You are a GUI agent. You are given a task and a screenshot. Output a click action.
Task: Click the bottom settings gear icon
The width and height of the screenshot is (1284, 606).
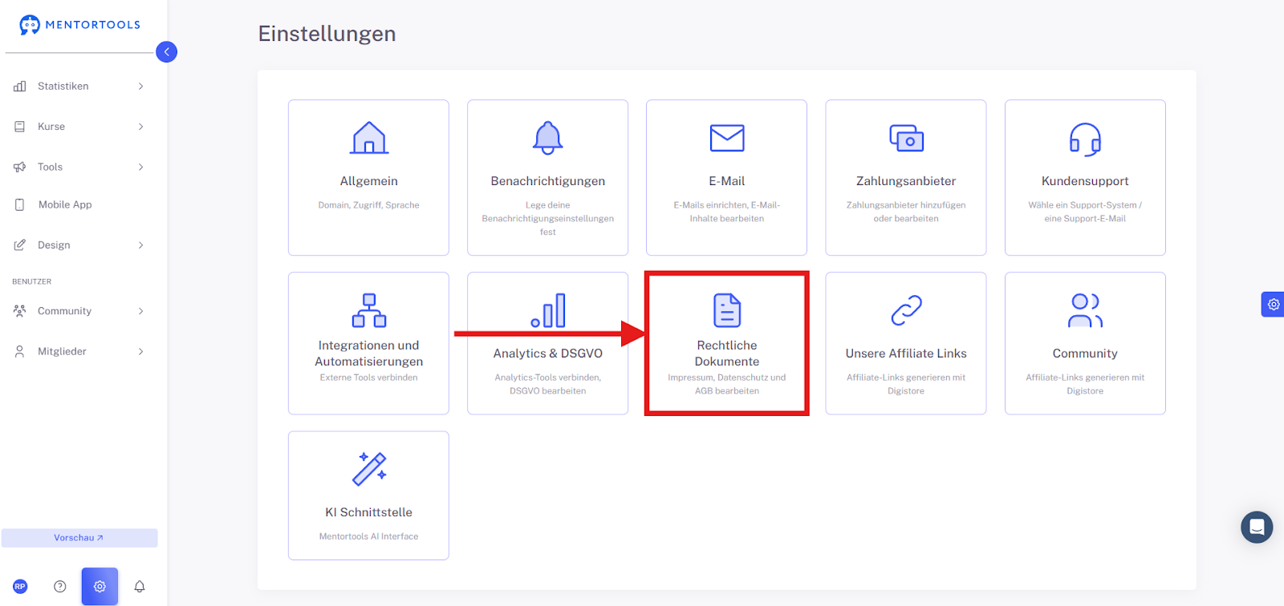[100, 587]
